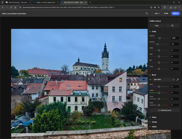Pick white balance with the eyedropper icon

178,80
